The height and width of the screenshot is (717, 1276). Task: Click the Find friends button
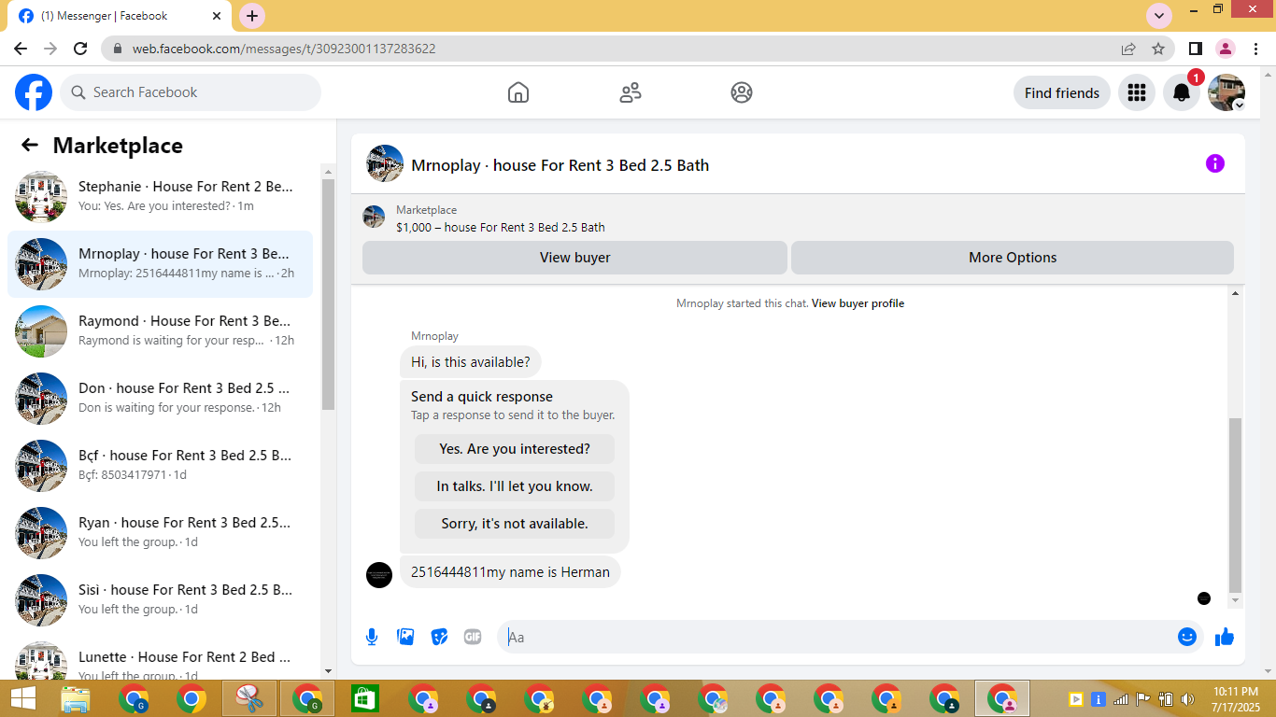click(x=1062, y=92)
